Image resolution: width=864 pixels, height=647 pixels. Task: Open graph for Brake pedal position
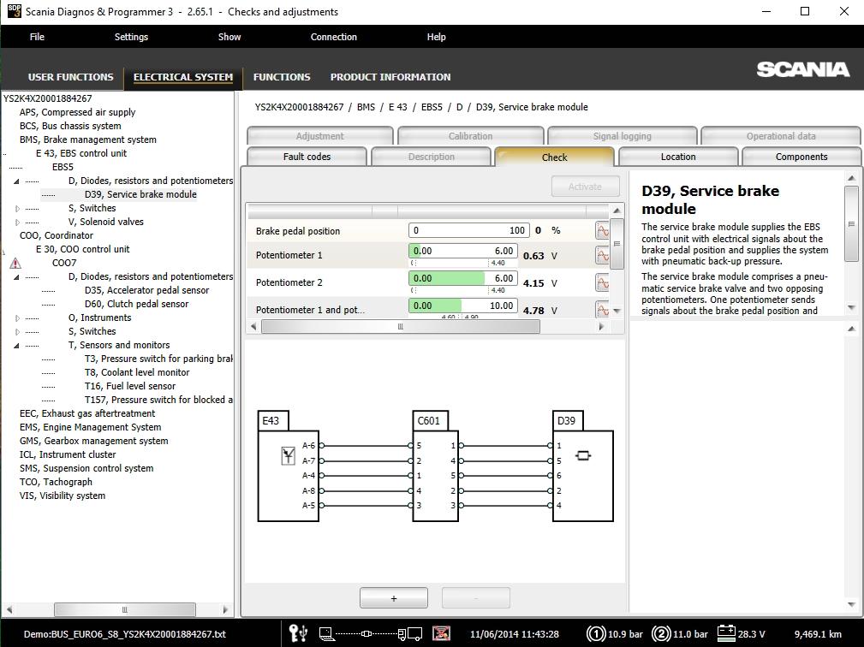click(602, 230)
